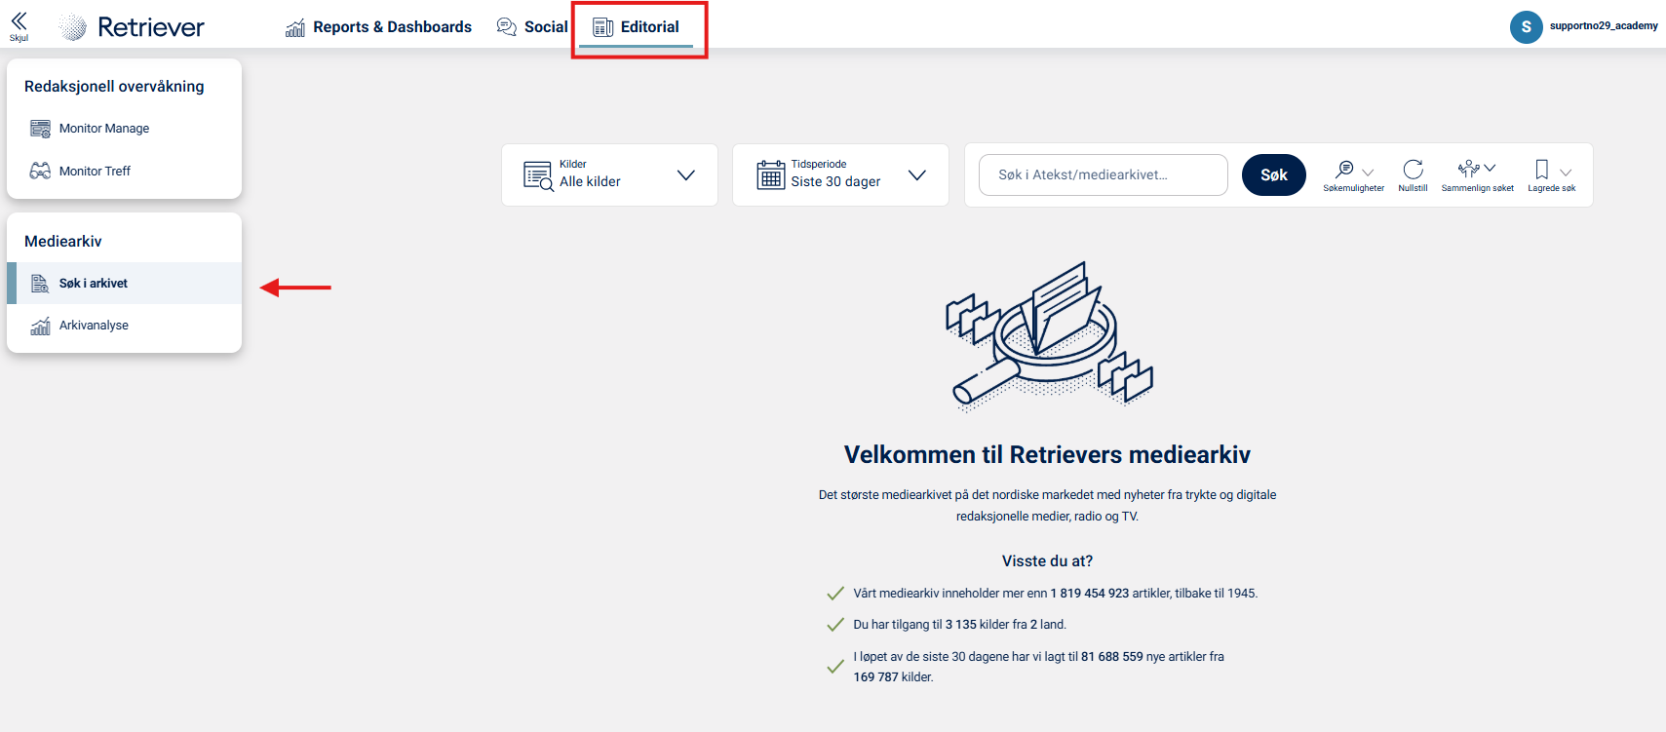This screenshot has height=732, width=1666.
Task: Click the Sammenlign søket compare icon
Action: tap(1468, 169)
